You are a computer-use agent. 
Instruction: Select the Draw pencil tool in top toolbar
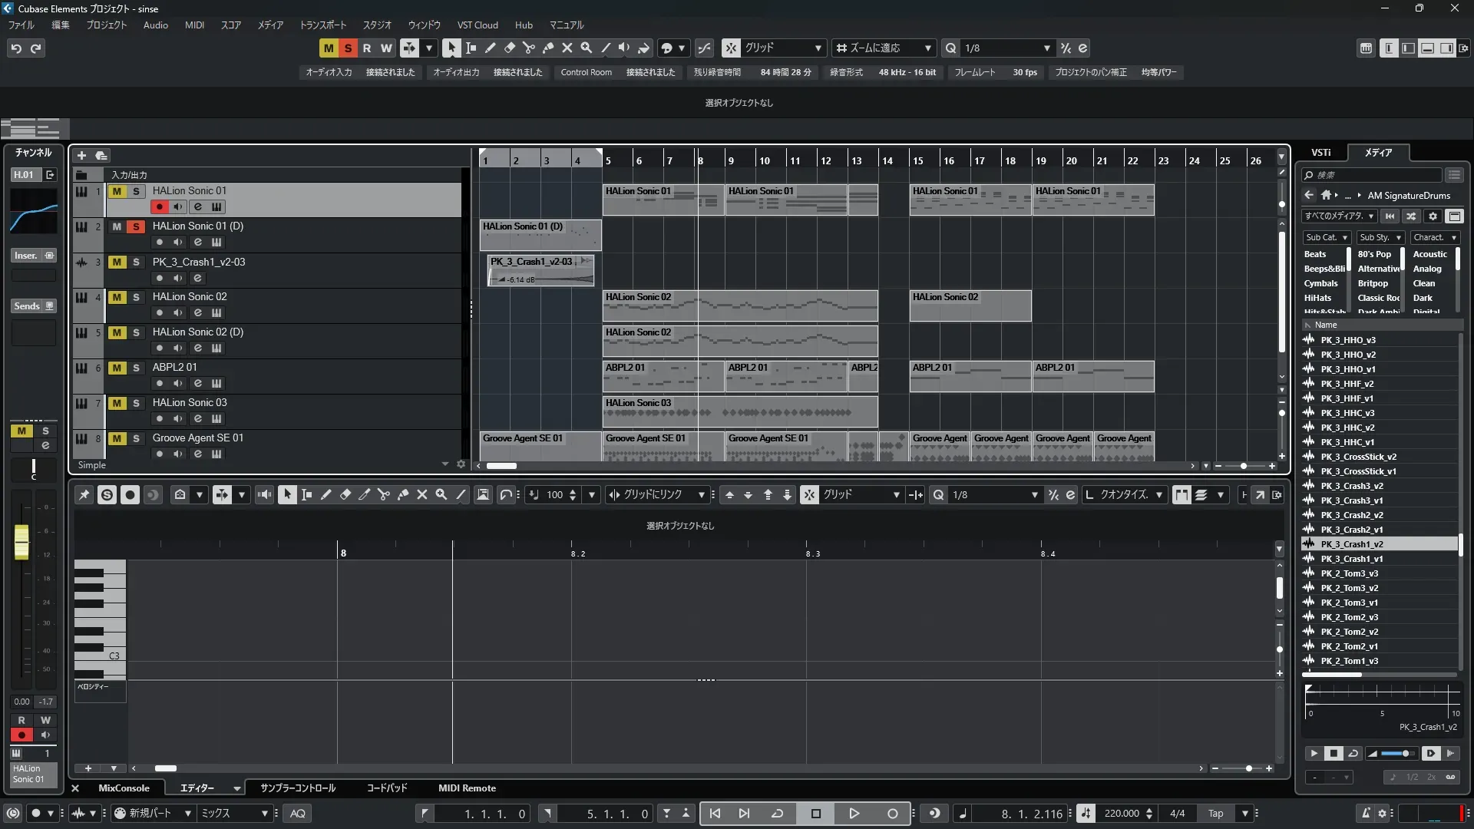(x=491, y=48)
